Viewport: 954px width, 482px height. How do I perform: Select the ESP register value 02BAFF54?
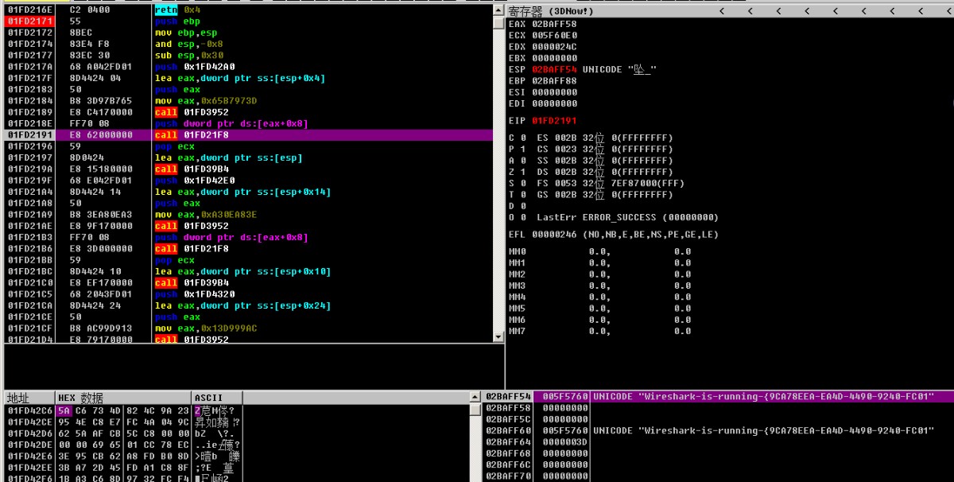[555, 70]
